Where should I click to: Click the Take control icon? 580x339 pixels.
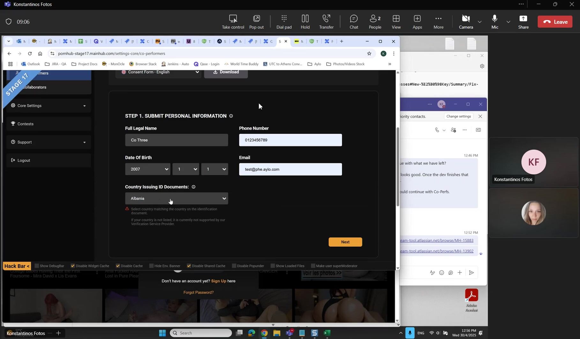pos(233,22)
